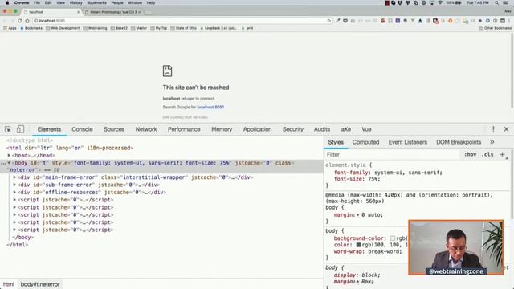Expand the sub-frame-error div node
Image resolution: width=514 pixels, height=289 pixels.
coord(14,185)
